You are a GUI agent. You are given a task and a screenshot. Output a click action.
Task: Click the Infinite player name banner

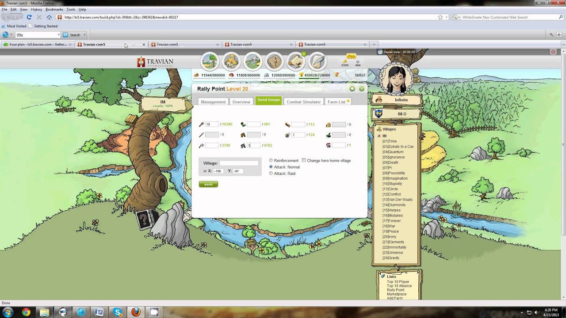click(x=397, y=100)
